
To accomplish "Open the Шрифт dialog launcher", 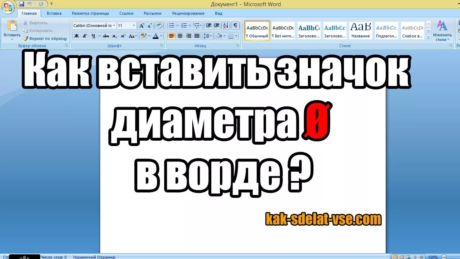I will pos(162,46).
